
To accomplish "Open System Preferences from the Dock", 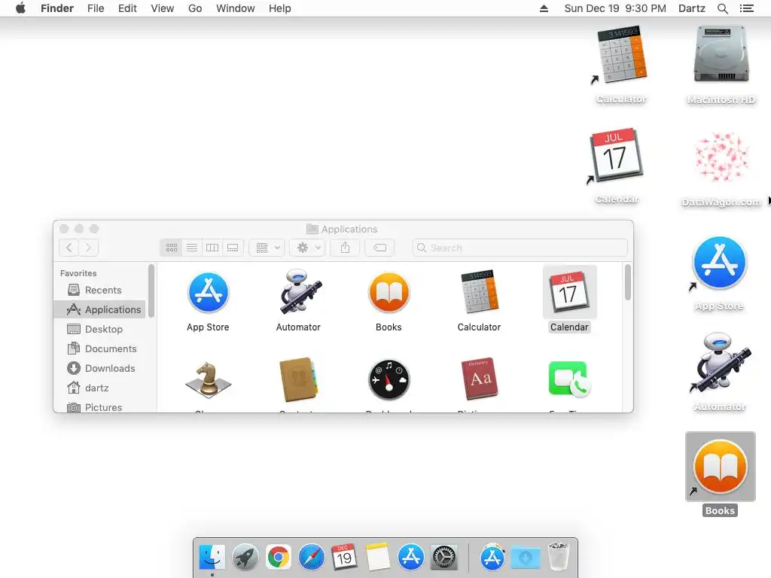I will pyautogui.click(x=444, y=558).
